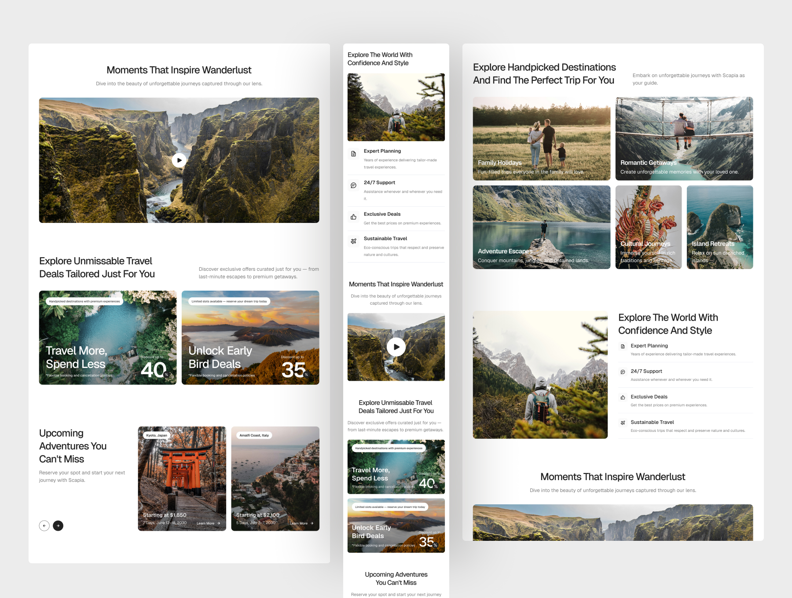This screenshot has height=598, width=792.
Task: Click the hiker photo beside the wide layout feature list
Action: pos(540,375)
